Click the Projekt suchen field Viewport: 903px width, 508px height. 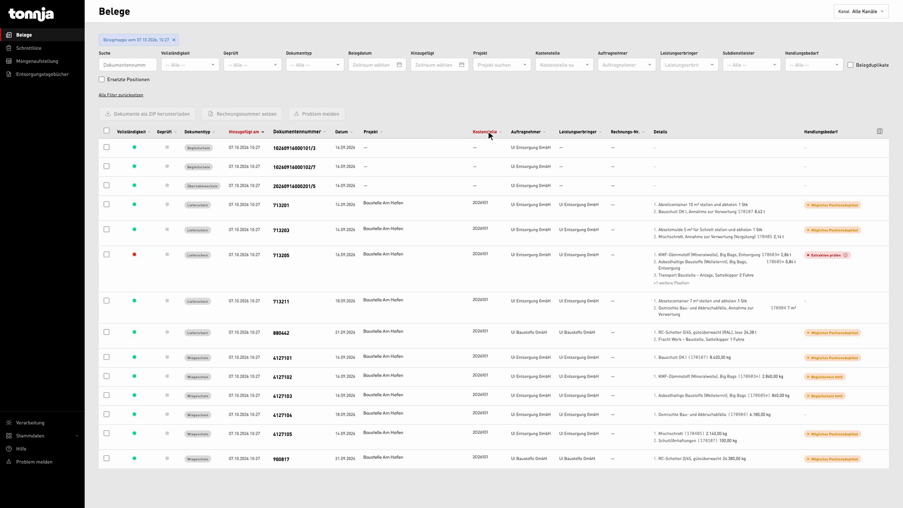pyautogui.click(x=502, y=65)
